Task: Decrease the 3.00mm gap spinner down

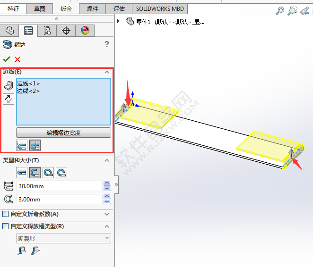Action: click(x=107, y=201)
